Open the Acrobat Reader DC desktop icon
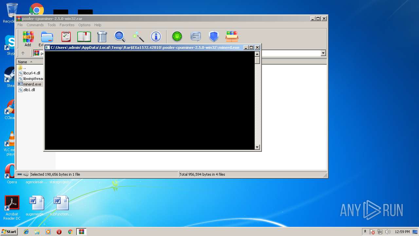Viewport: 419px width, 236px height. click(12, 208)
